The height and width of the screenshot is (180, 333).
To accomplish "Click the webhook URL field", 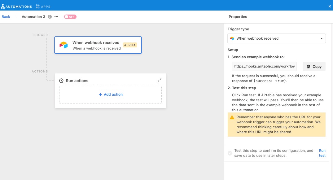I will pyautogui.click(x=264, y=66).
